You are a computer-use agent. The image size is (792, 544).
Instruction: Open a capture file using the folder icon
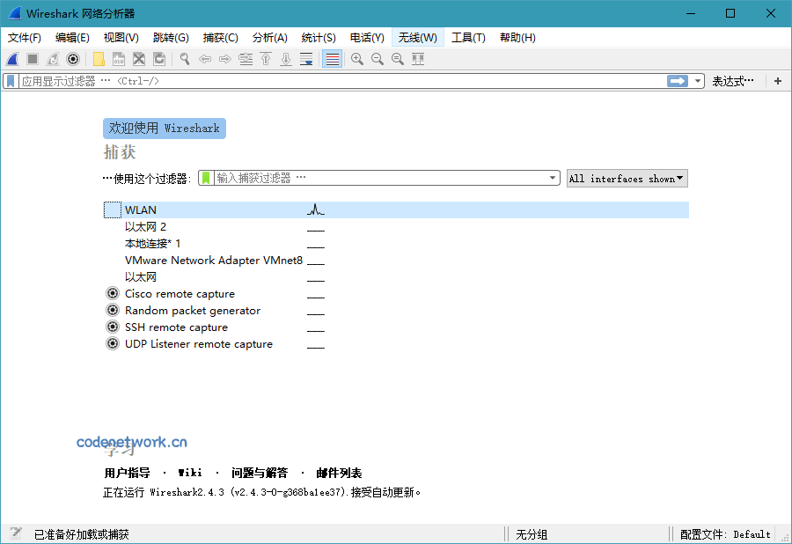click(x=99, y=58)
